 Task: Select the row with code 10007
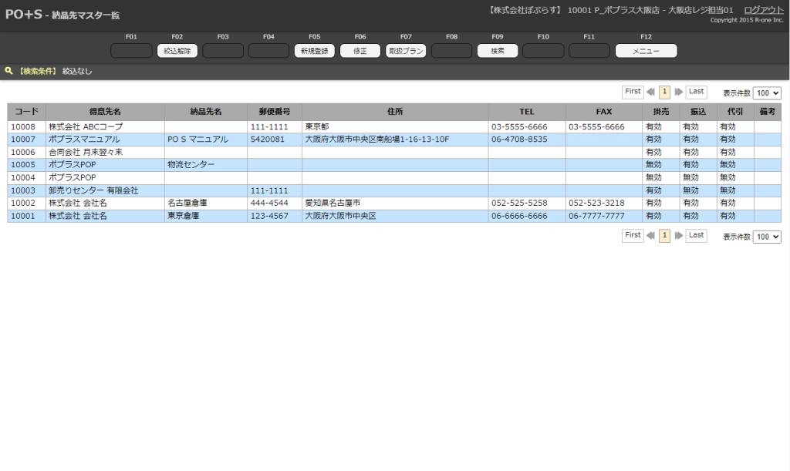point(23,140)
